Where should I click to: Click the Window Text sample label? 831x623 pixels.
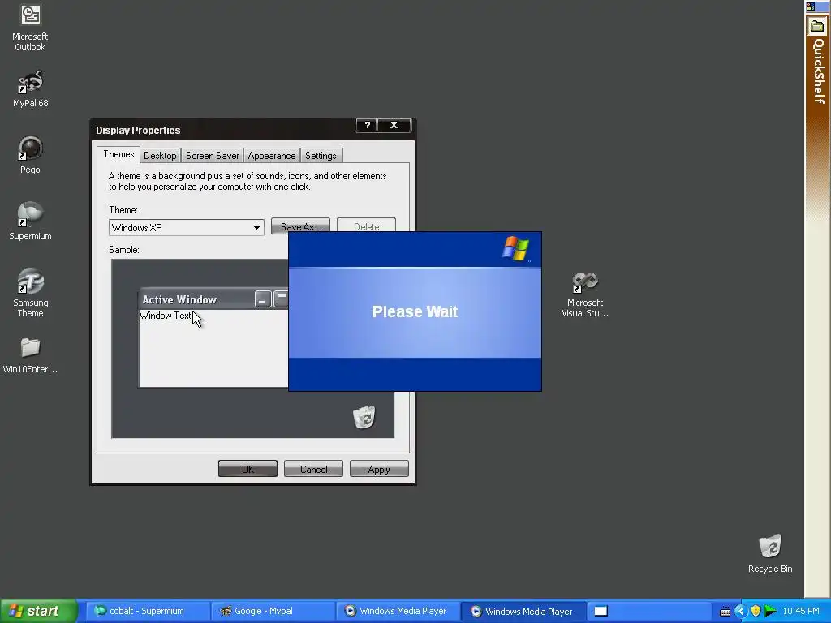pos(165,316)
